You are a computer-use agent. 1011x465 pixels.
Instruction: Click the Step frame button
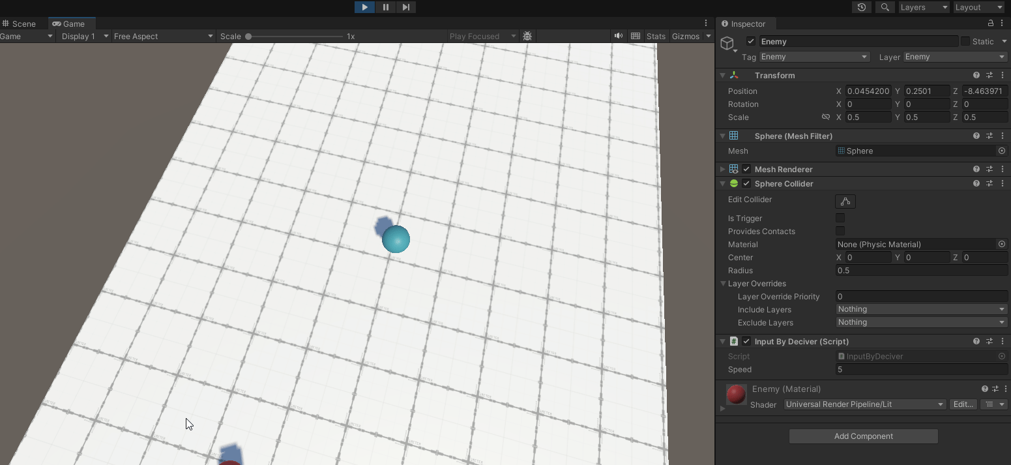point(406,7)
